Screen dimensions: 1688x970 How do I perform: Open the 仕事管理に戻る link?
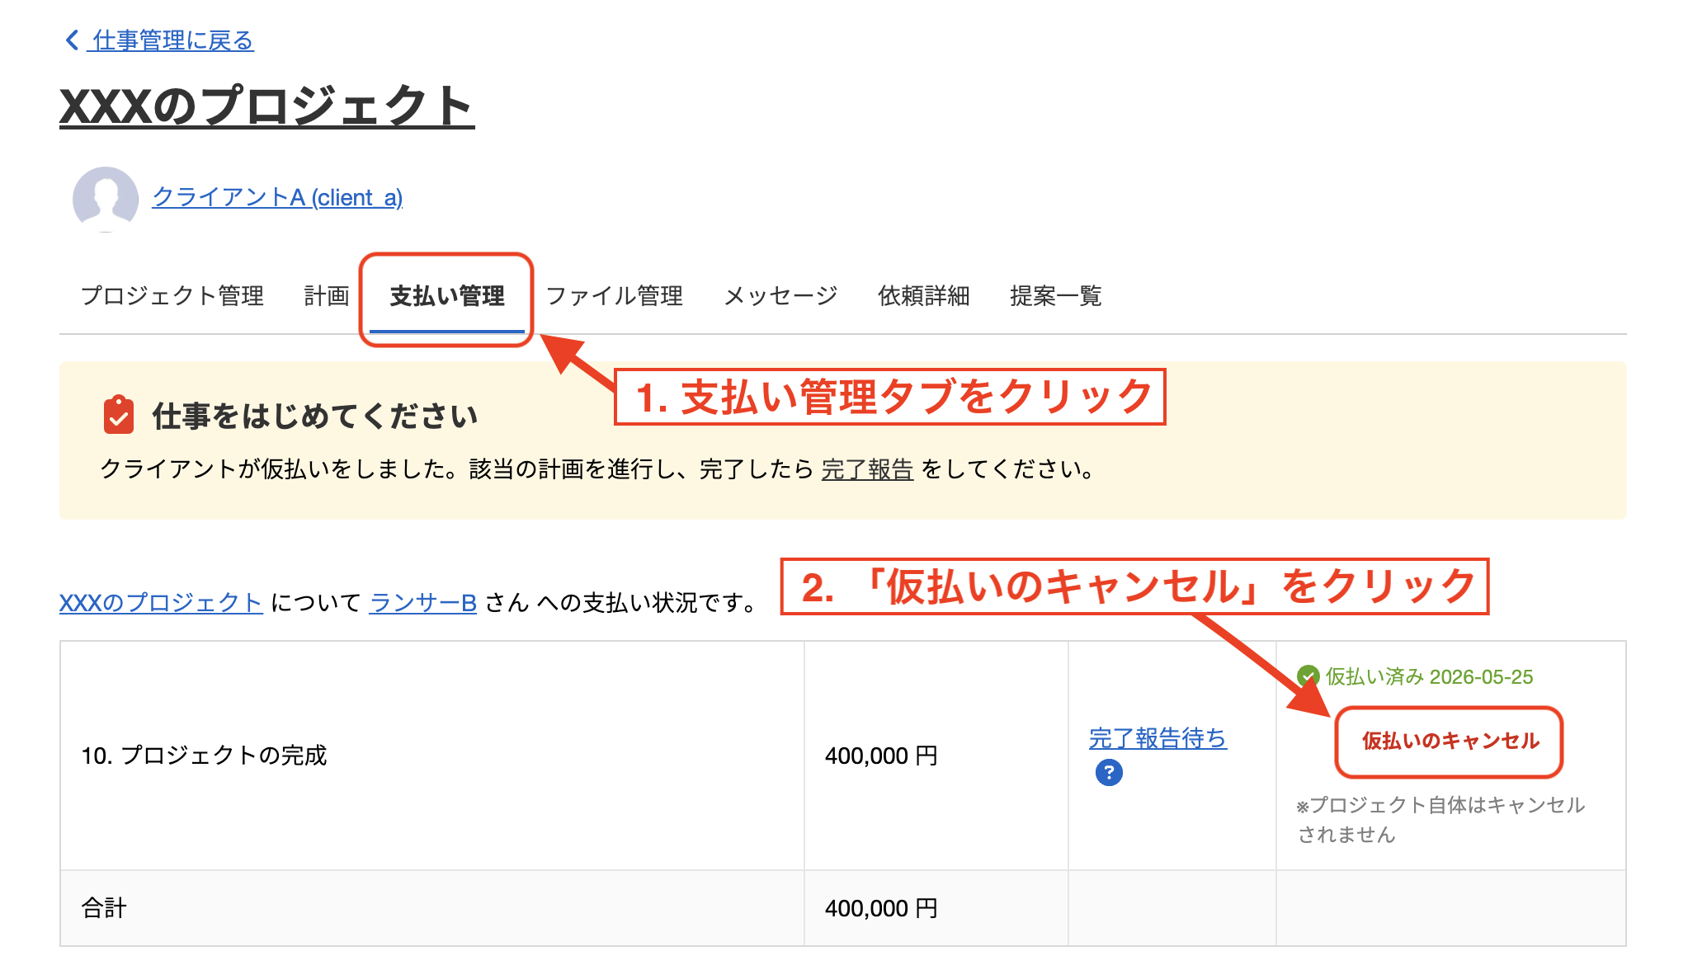click(x=172, y=40)
